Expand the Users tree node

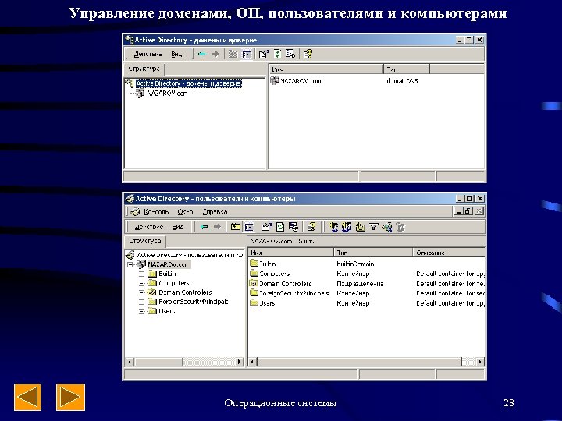[x=141, y=311]
